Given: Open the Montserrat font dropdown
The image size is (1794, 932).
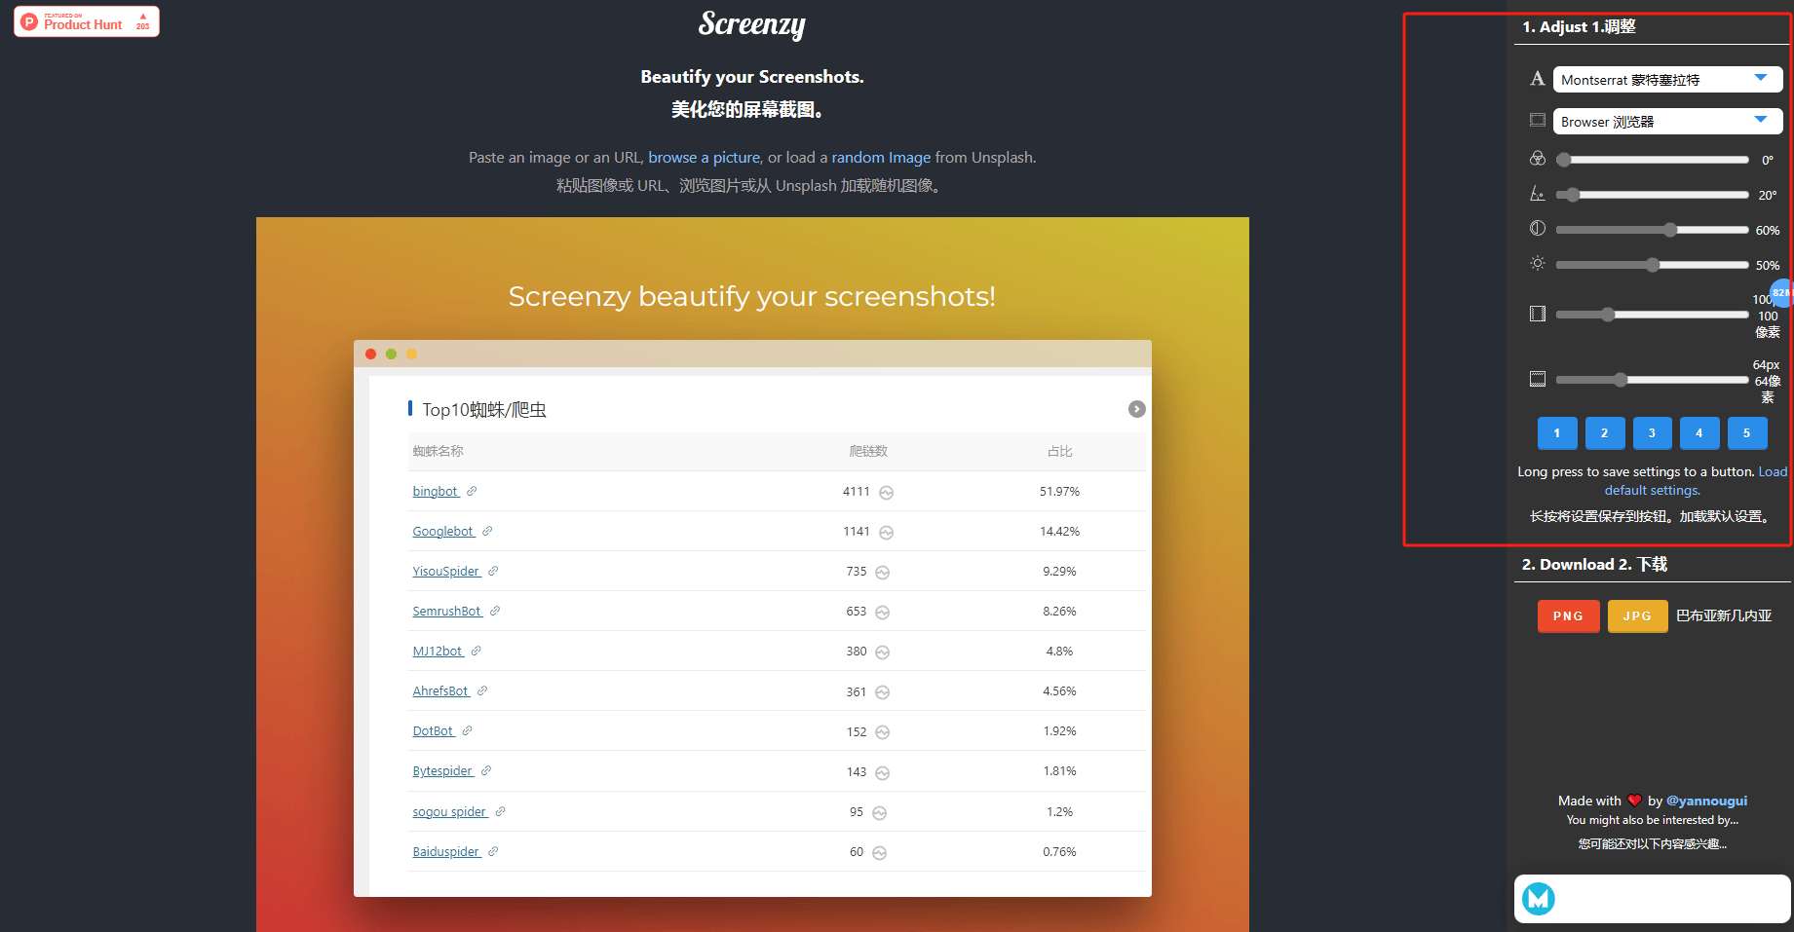Looking at the screenshot, I should pyautogui.click(x=1667, y=79).
